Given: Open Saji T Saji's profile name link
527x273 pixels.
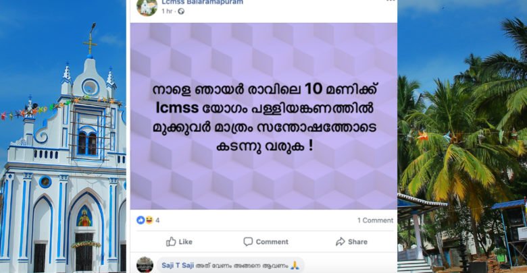Looking at the screenshot, I should tap(178, 266).
